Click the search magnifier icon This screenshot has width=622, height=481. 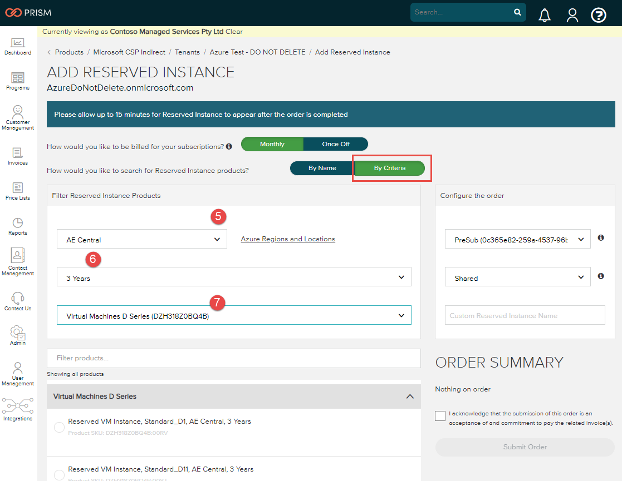coord(517,12)
